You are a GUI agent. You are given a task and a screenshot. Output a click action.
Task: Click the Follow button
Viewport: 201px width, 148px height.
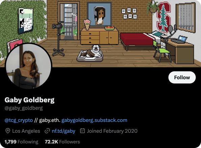(182, 78)
